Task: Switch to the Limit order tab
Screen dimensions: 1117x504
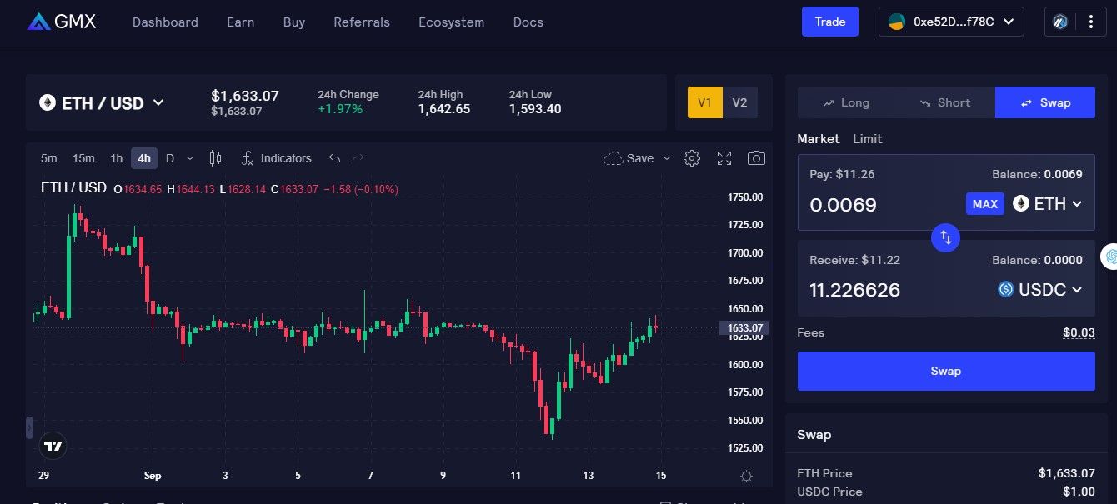Action: point(868,138)
